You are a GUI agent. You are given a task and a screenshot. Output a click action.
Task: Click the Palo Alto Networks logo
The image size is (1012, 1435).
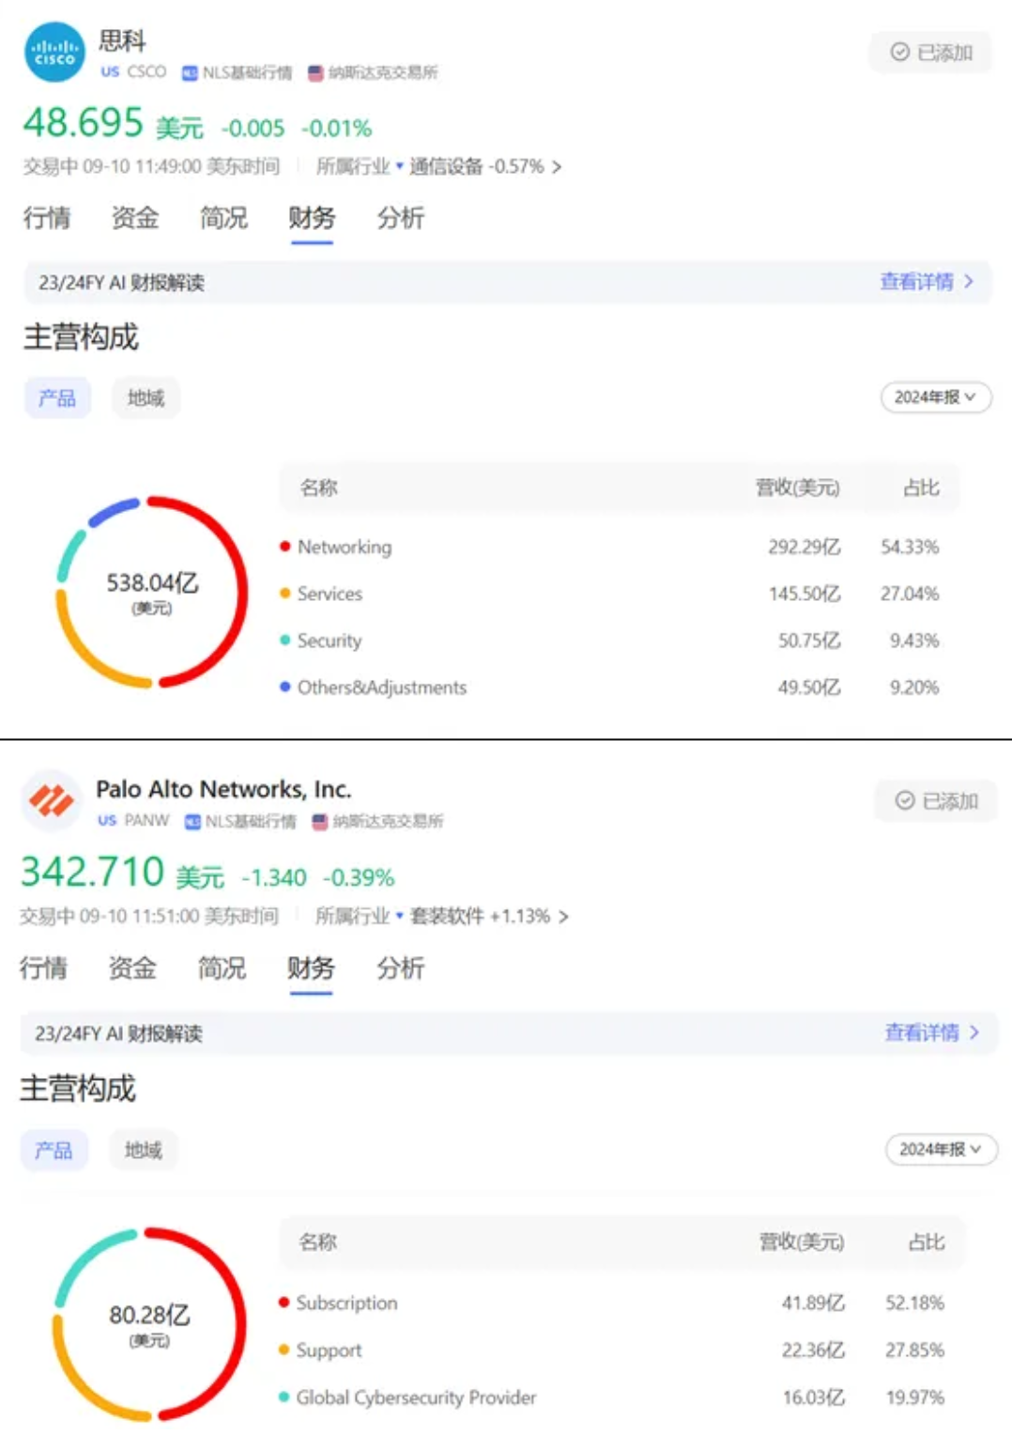[x=52, y=800]
